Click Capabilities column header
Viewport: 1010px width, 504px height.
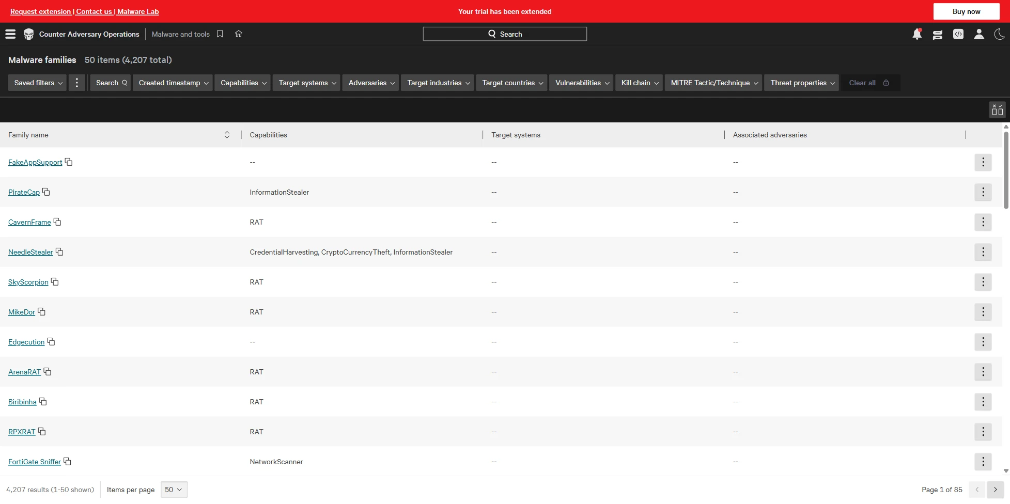(268, 135)
